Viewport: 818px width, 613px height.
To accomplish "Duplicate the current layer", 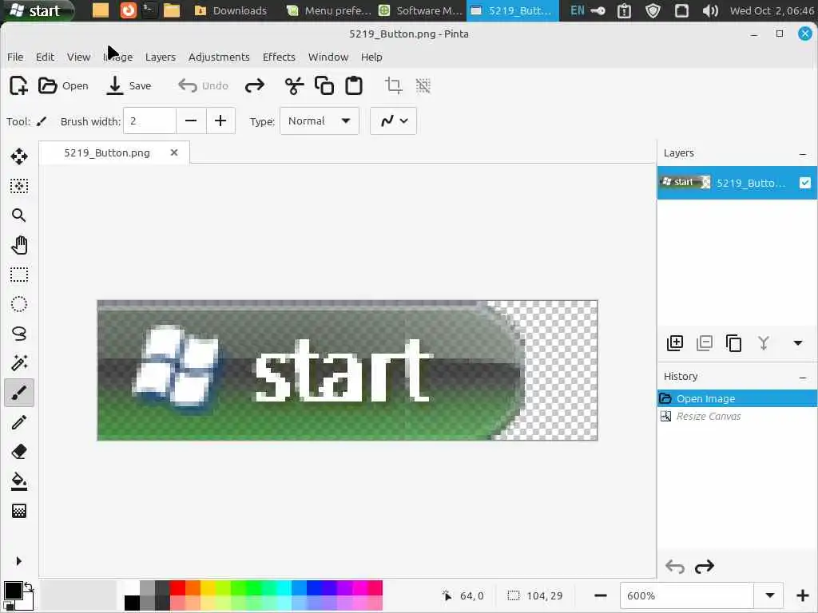I will pos(734,343).
